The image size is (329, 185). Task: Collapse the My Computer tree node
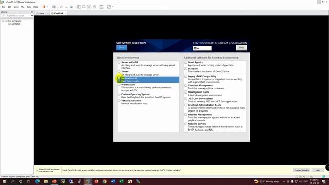click(3, 21)
